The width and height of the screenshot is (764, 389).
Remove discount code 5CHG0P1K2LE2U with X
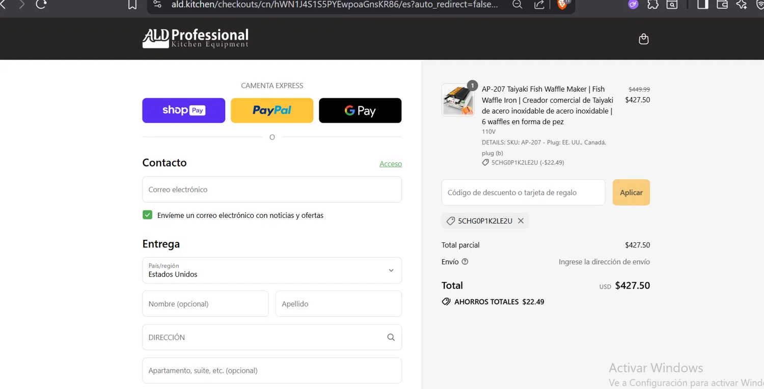521,221
